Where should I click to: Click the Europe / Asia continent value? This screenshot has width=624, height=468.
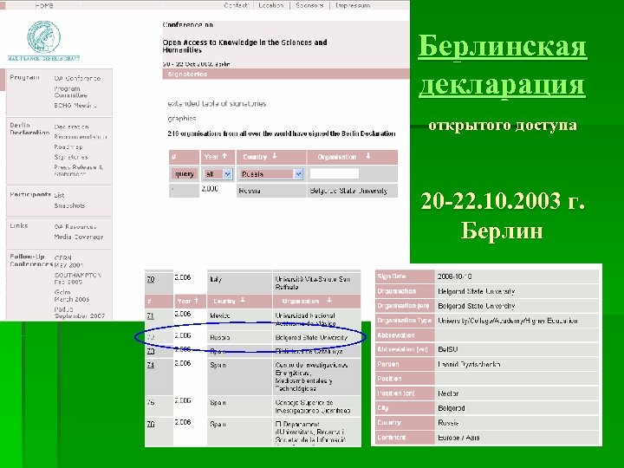click(x=458, y=438)
